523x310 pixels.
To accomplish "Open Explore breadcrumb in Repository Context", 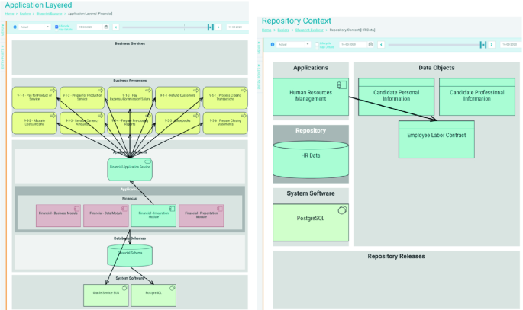I will coord(283,30).
